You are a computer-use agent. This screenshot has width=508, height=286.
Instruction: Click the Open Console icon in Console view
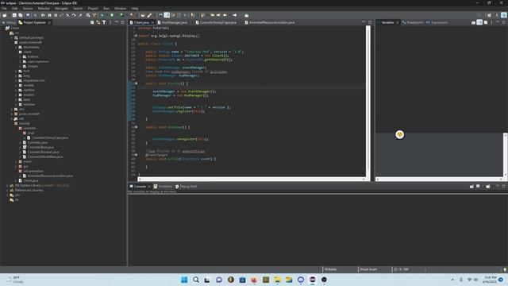click(x=488, y=187)
